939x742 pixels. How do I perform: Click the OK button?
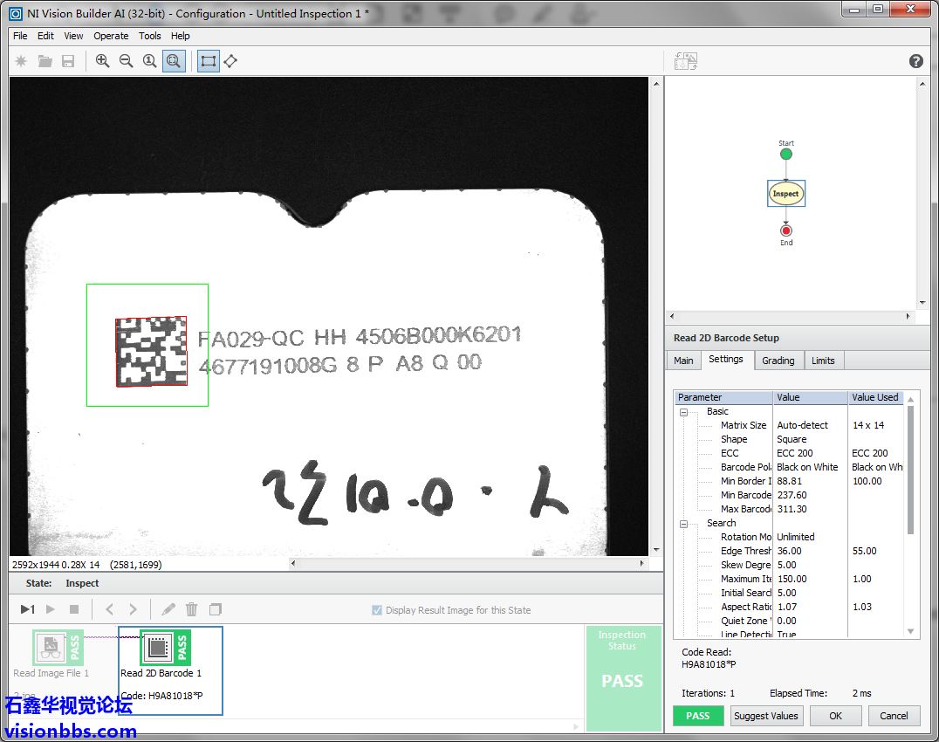[x=835, y=716]
